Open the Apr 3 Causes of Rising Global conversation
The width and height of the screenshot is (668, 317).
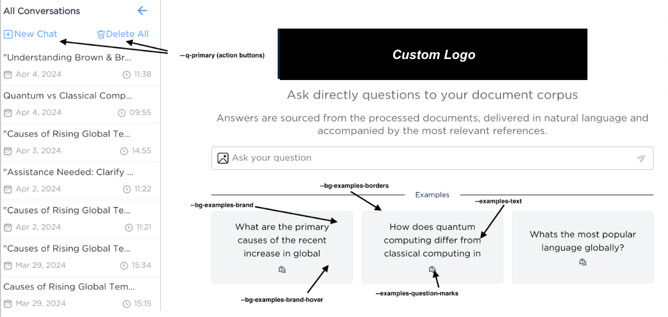(67, 134)
